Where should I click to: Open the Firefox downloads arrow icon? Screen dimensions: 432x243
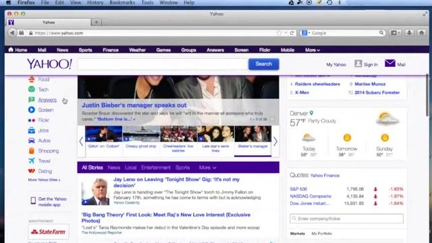tap(409, 33)
